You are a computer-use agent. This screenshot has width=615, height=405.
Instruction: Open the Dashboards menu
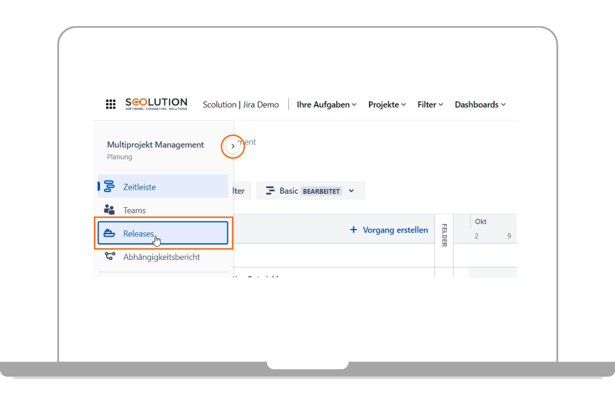pos(480,105)
